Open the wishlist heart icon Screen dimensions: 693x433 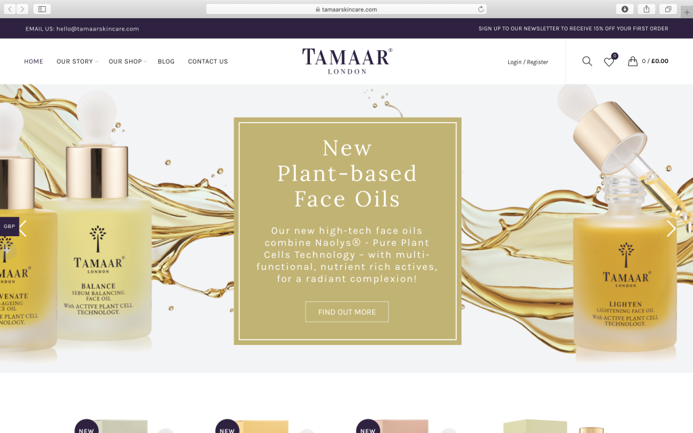pyautogui.click(x=609, y=62)
